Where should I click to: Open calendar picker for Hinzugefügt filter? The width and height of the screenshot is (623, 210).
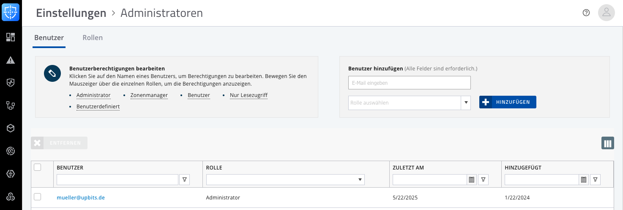[x=584, y=180]
